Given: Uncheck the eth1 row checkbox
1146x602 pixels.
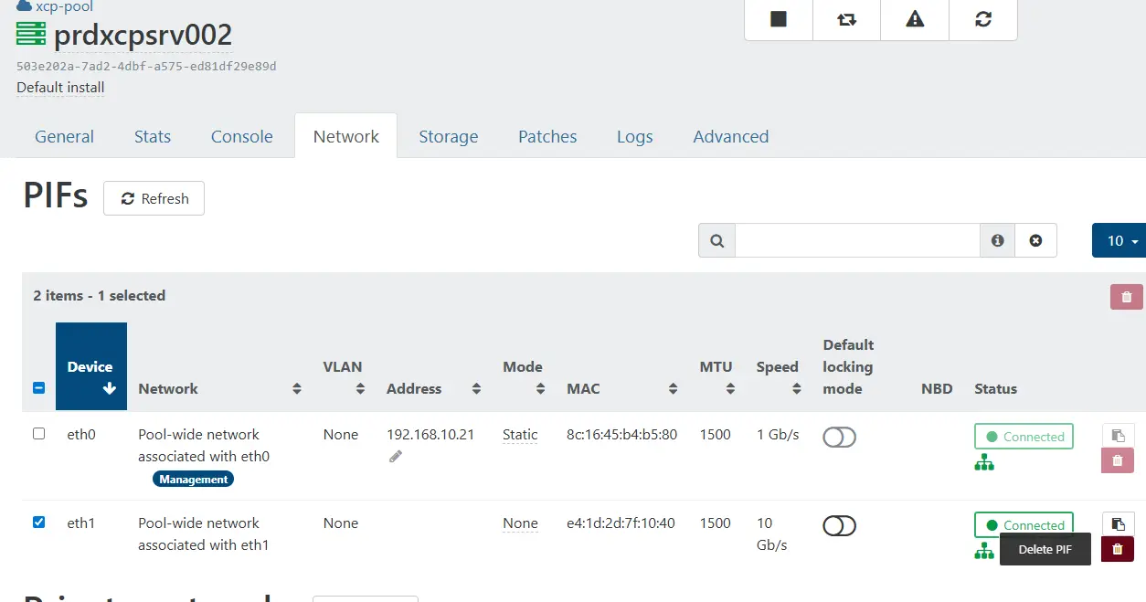Looking at the screenshot, I should (x=38, y=522).
